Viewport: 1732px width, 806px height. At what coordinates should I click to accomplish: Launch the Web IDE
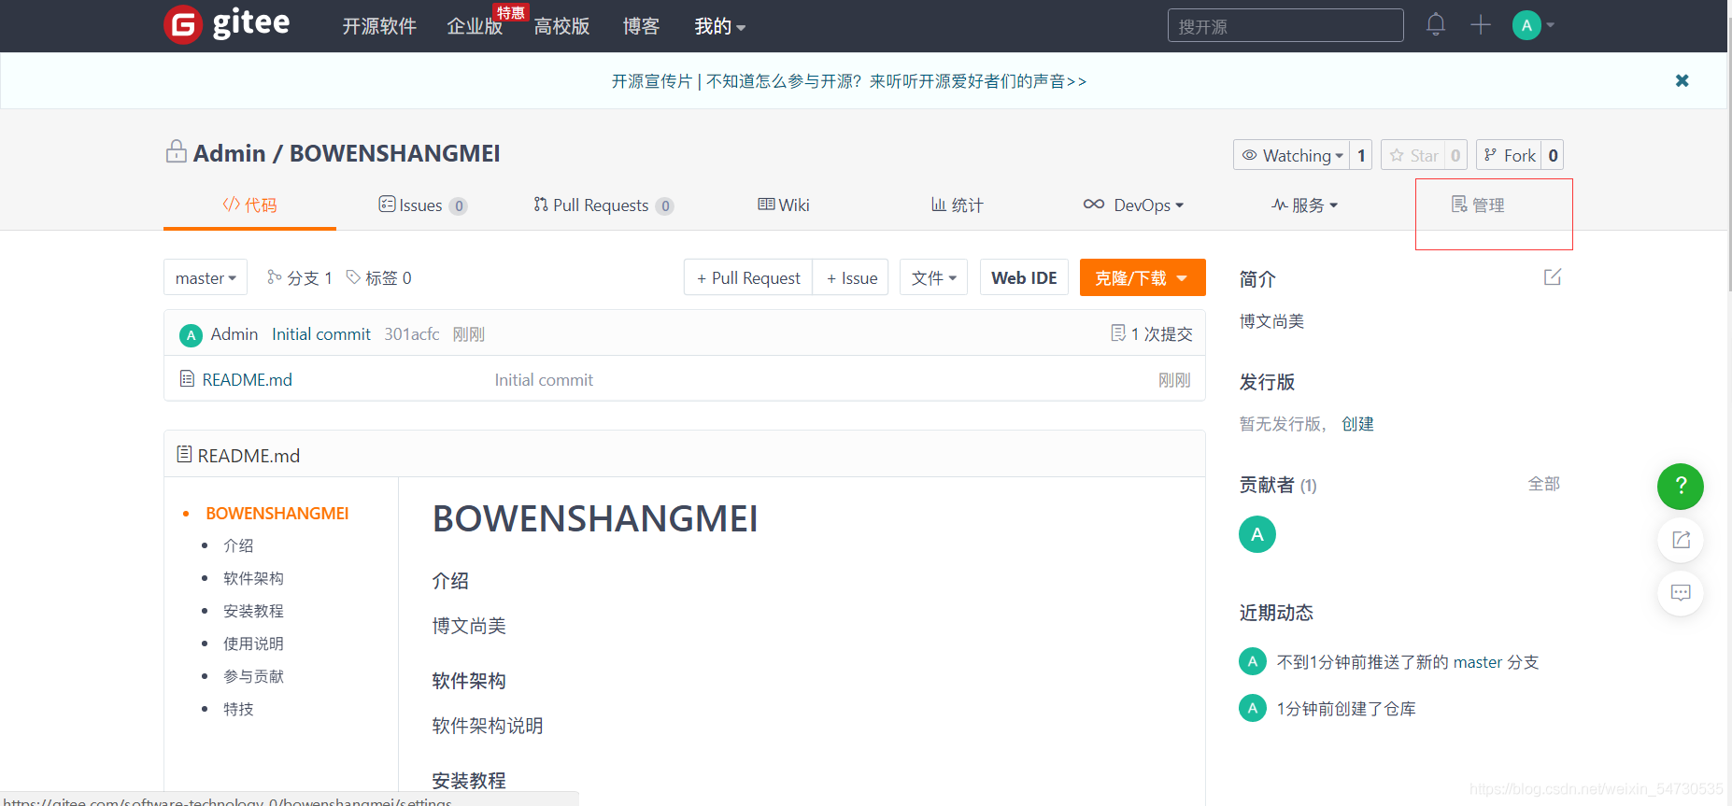pyautogui.click(x=1024, y=277)
